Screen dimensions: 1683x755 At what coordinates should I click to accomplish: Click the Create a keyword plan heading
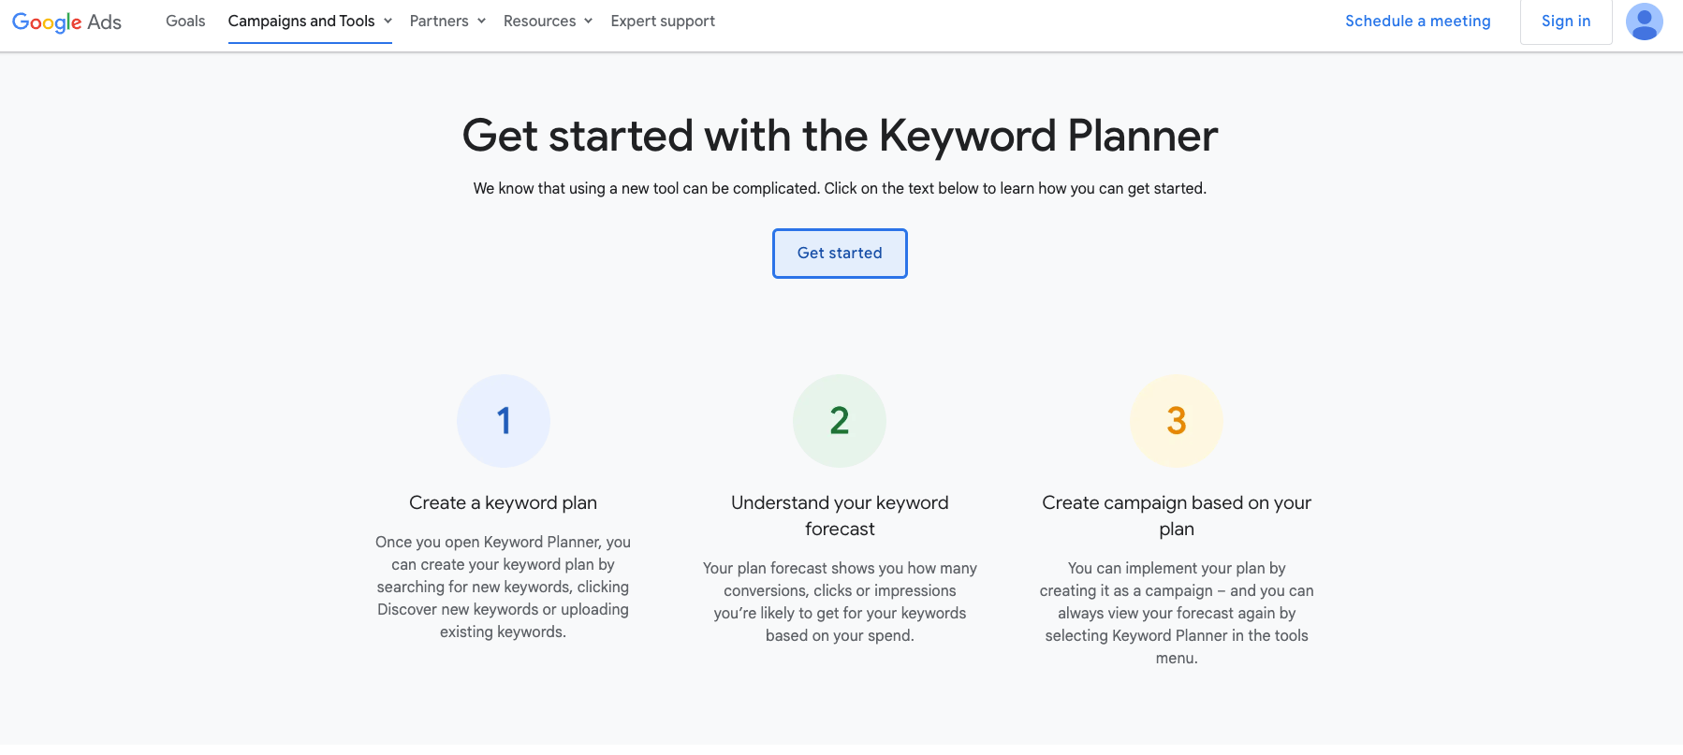pyautogui.click(x=504, y=502)
